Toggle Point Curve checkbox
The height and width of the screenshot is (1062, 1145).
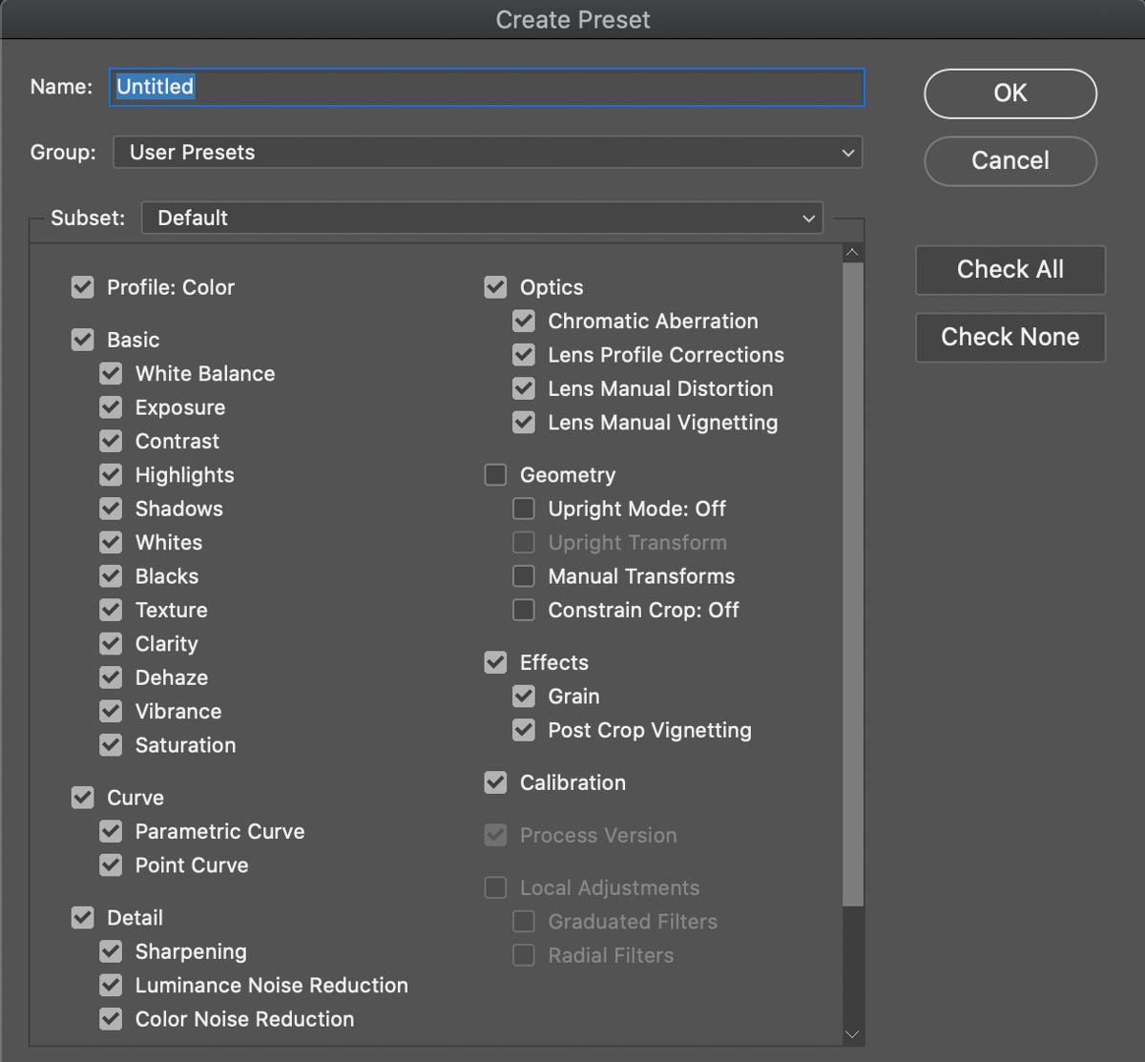111,865
